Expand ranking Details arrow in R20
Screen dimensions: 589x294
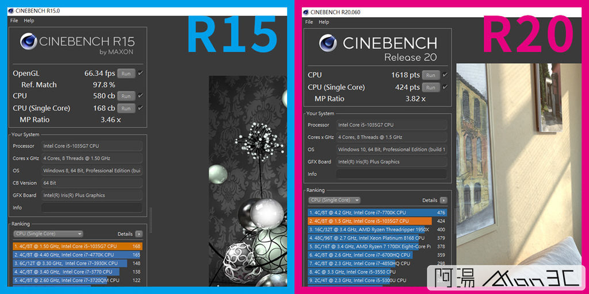point(443,200)
